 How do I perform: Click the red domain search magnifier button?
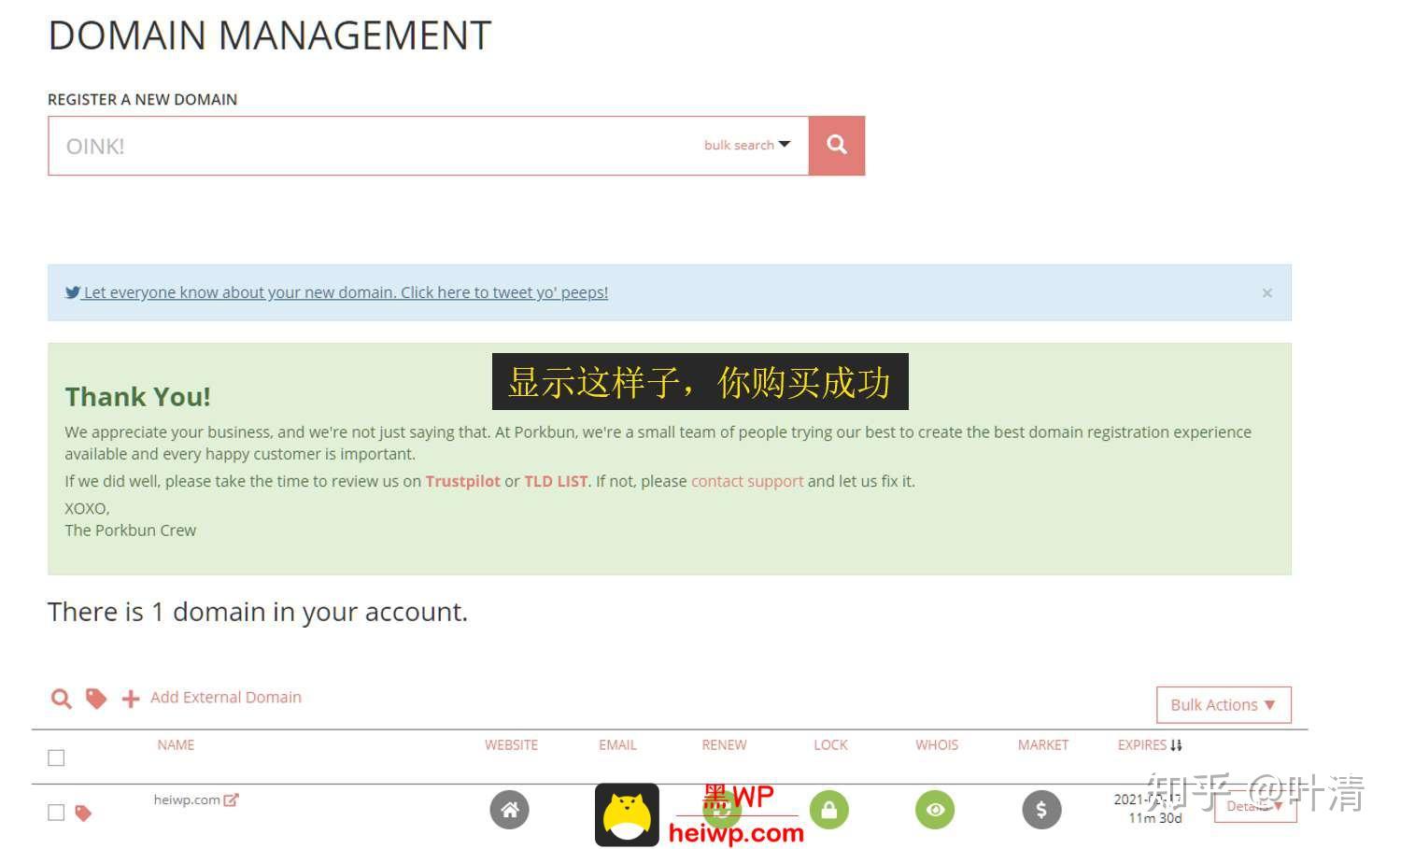click(x=837, y=146)
